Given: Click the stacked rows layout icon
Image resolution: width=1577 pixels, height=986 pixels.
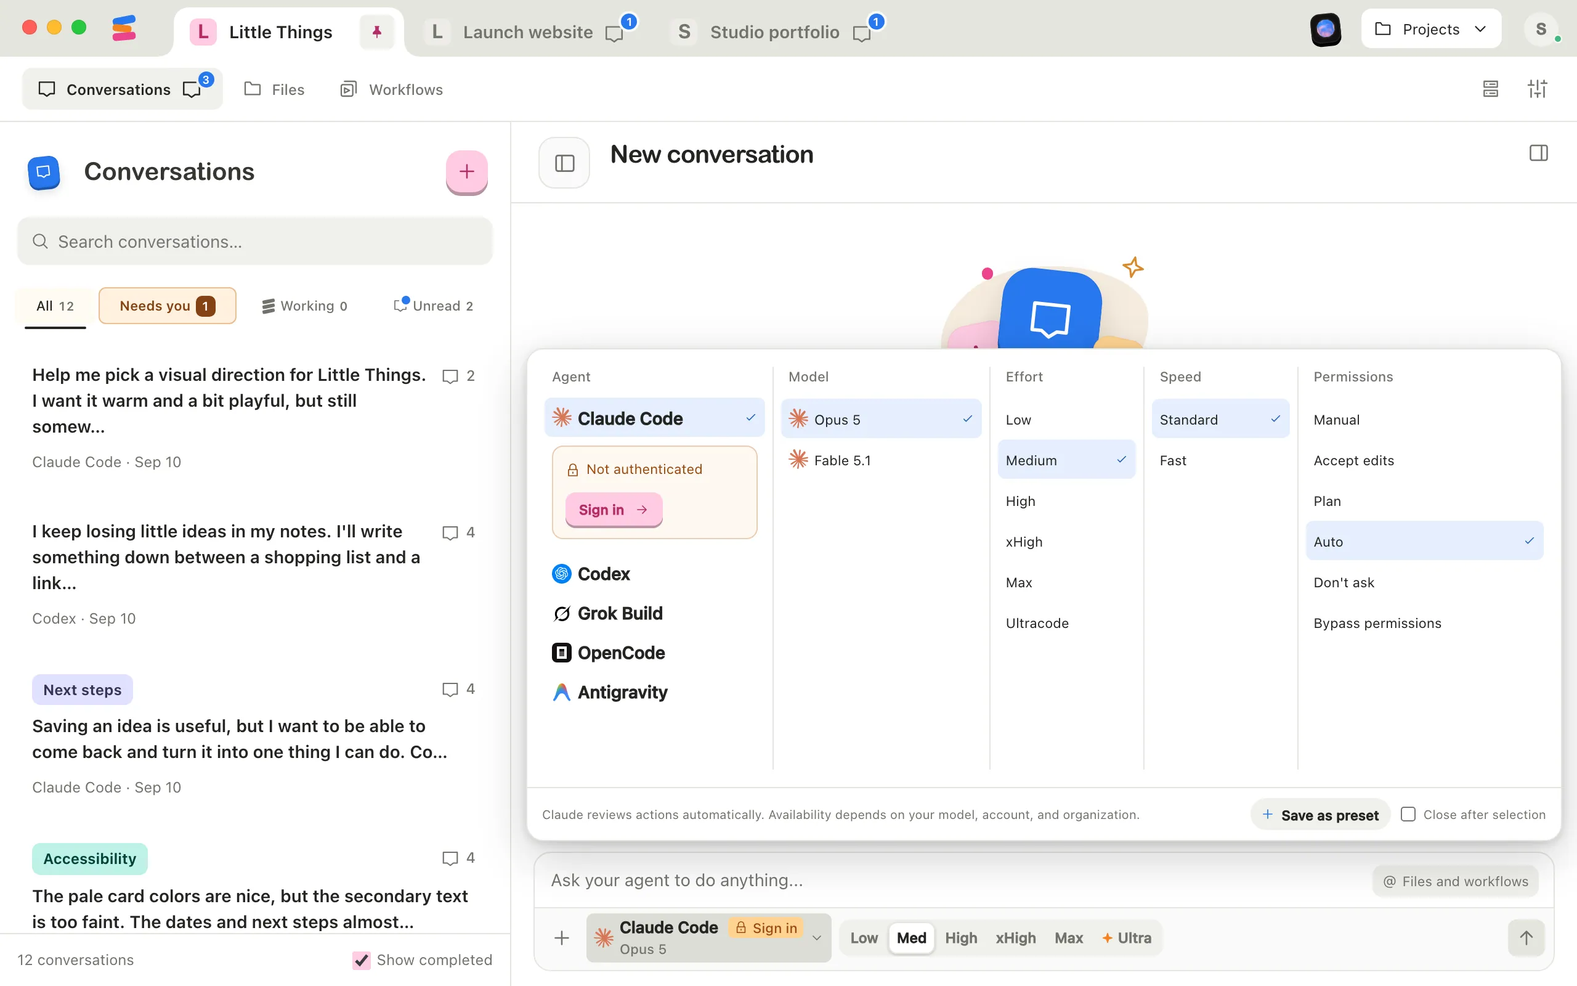Looking at the screenshot, I should coord(1490,89).
